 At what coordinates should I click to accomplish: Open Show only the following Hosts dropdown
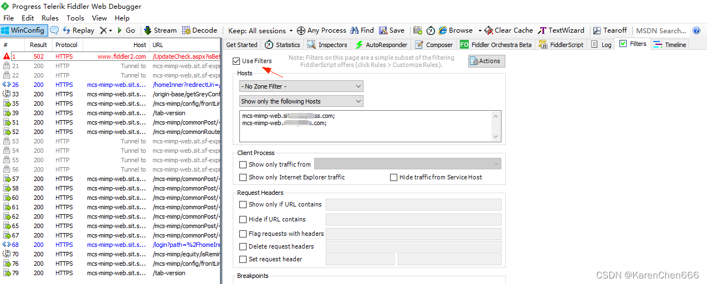click(301, 101)
